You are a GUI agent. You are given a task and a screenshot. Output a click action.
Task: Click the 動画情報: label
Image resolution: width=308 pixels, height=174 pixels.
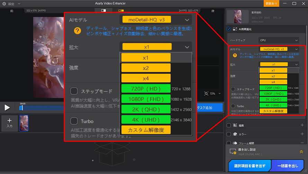[x=256, y=12]
